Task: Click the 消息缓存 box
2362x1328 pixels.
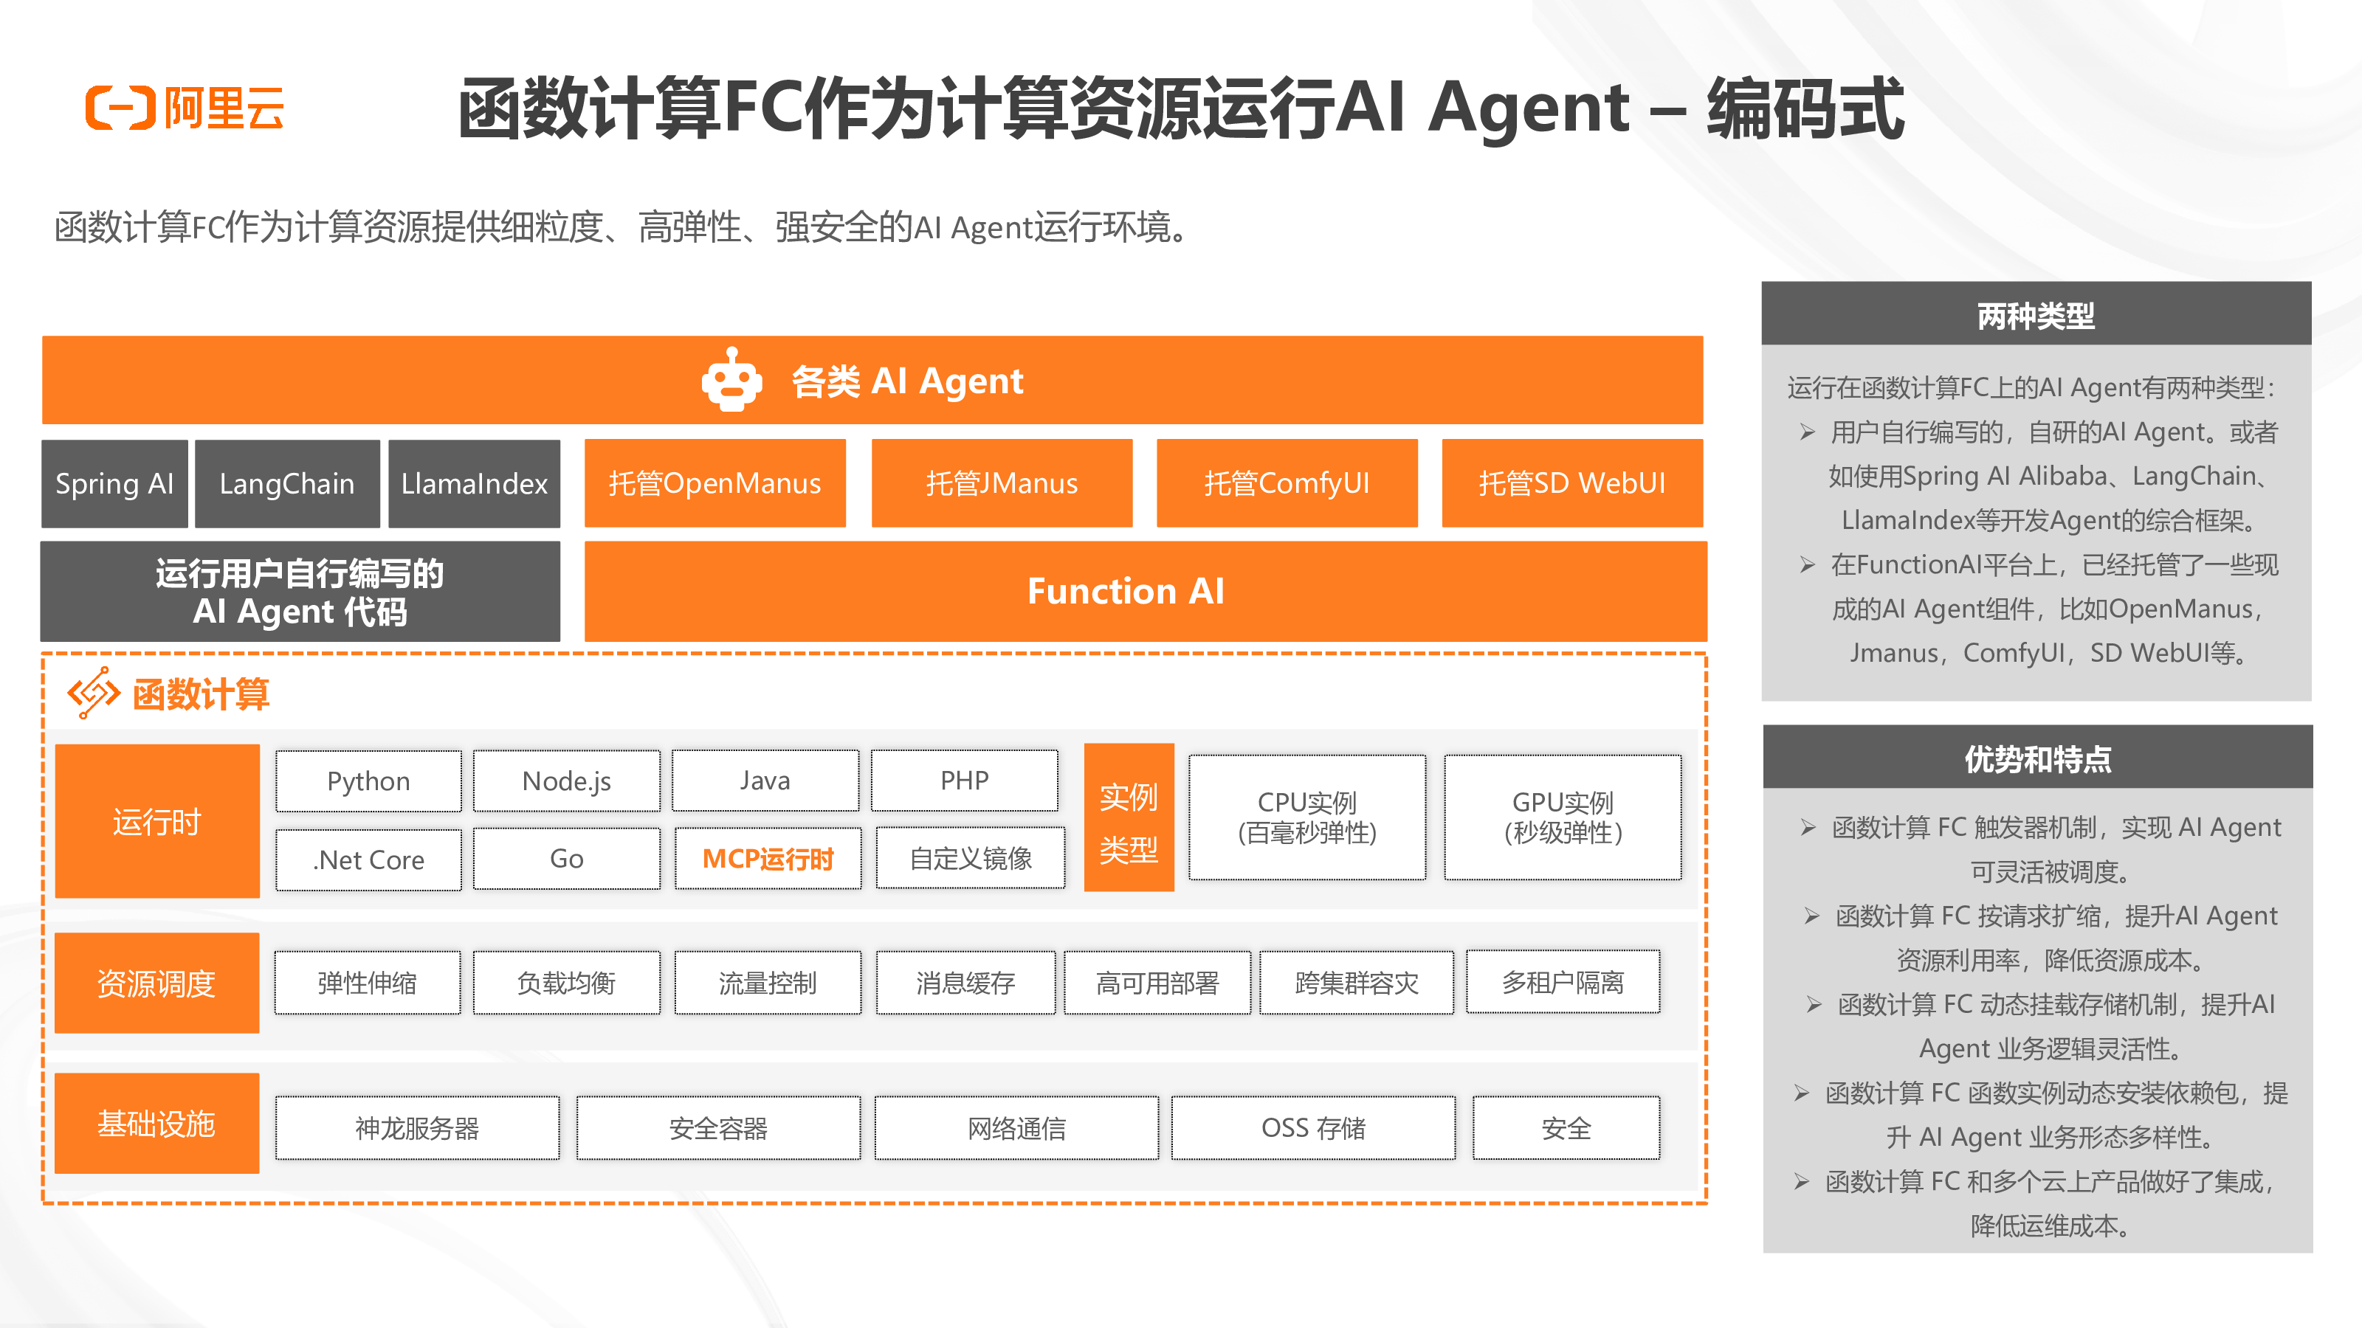Action: [x=965, y=983]
